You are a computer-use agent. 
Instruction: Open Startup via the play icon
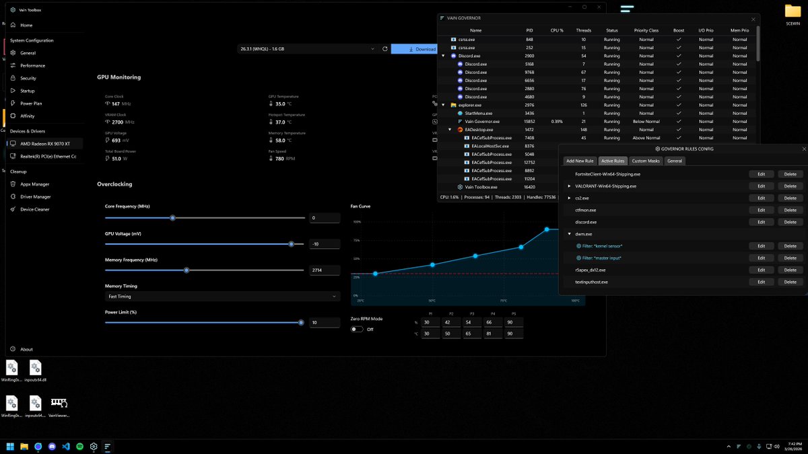[x=13, y=91]
